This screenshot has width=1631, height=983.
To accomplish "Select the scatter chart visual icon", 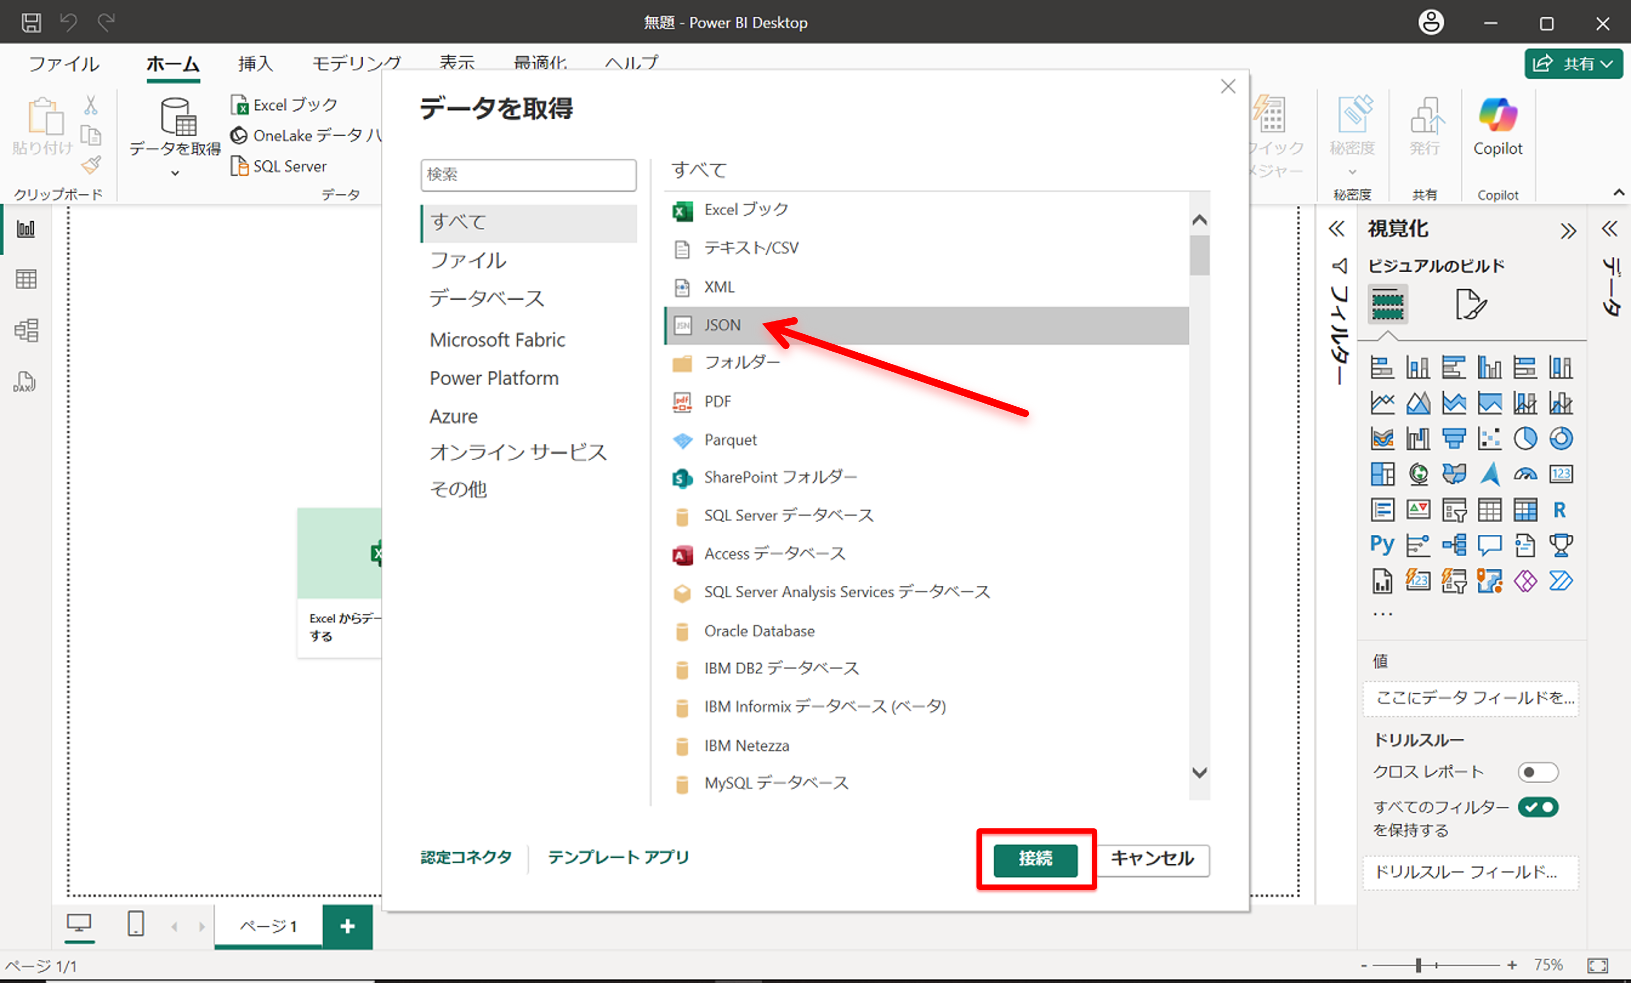I will (x=1489, y=438).
